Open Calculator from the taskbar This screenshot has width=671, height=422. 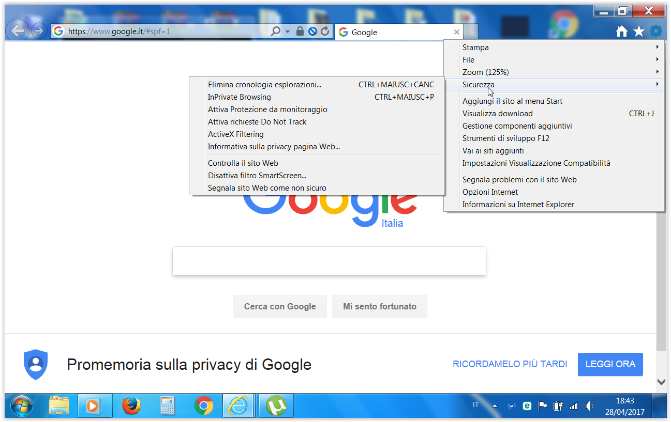pos(167,405)
